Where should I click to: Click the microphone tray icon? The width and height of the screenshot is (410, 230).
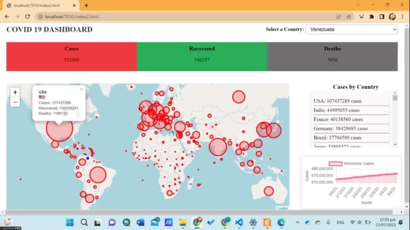pyautogui.click(x=328, y=223)
